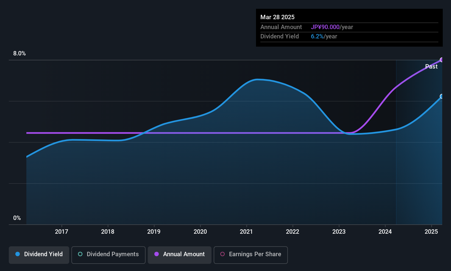451x271 pixels.
Task: Click the 2017 x-axis label
Action: click(x=62, y=232)
